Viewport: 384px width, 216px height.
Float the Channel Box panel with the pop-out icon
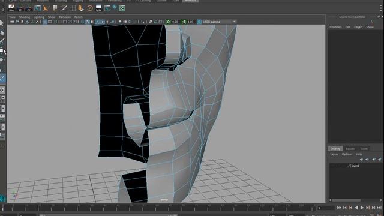pos(379,17)
